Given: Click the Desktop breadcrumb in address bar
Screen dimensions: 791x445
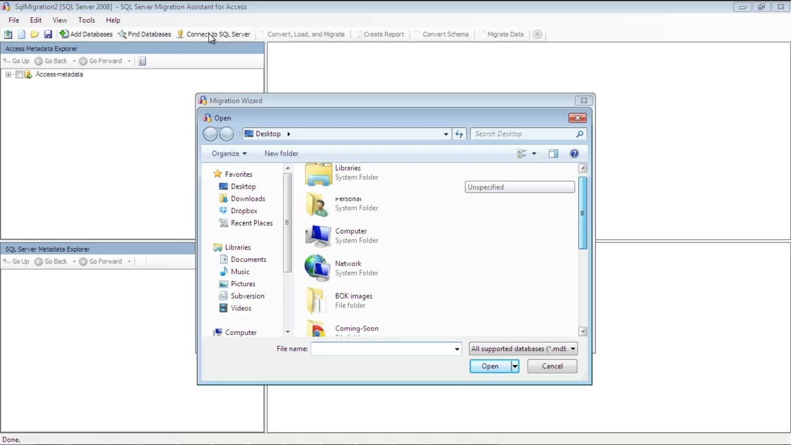Looking at the screenshot, I should pyautogui.click(x=268, y=133).
